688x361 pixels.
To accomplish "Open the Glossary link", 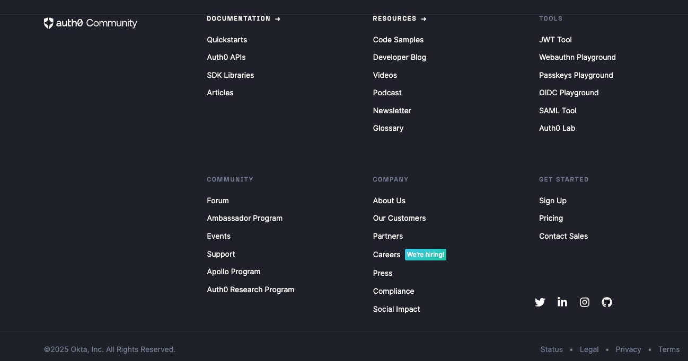I will click(x=388, y=128).
